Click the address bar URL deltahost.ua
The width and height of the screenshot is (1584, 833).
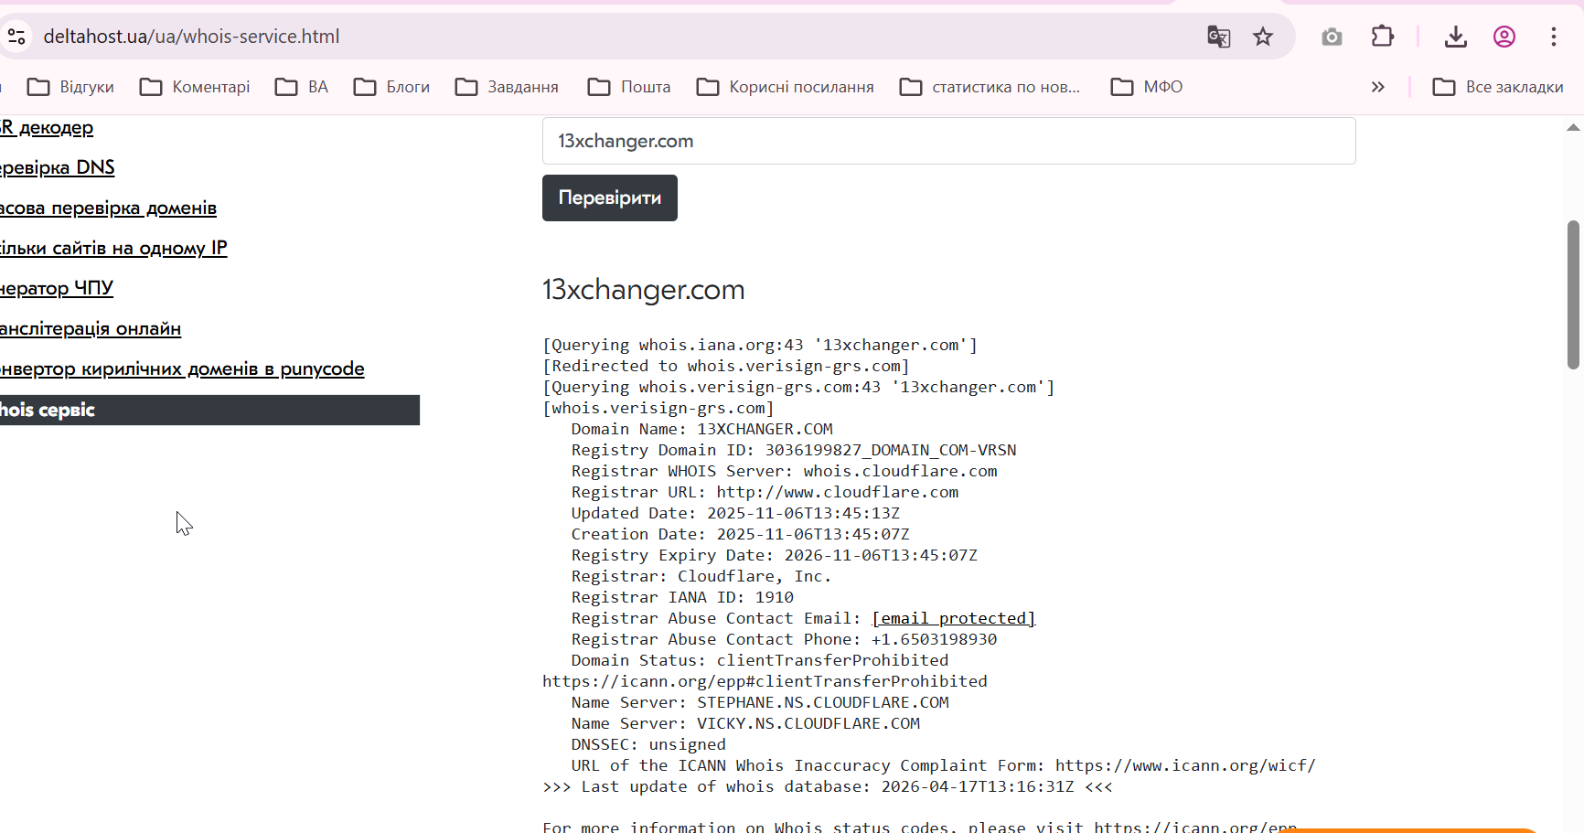pyautogui.click(x=191, y=37)
